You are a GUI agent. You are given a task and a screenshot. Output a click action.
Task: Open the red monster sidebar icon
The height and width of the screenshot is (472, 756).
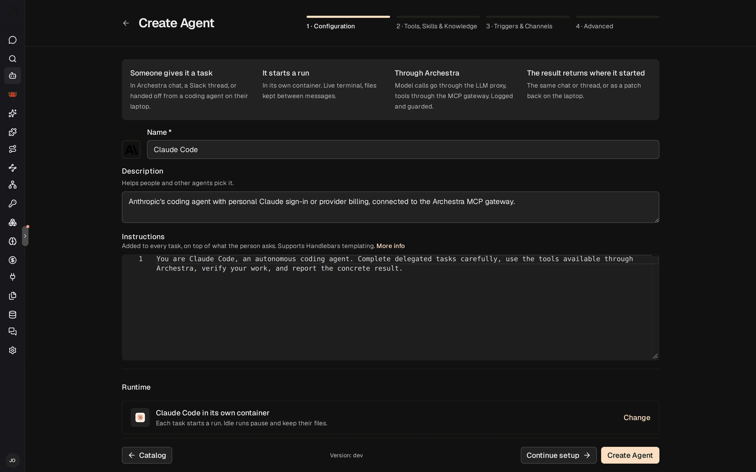13,94
